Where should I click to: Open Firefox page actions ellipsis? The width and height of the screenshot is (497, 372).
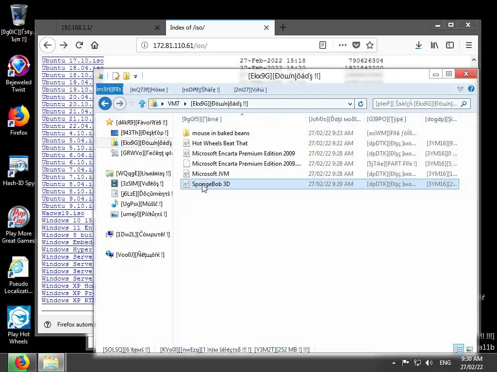(x=342, y=45)
